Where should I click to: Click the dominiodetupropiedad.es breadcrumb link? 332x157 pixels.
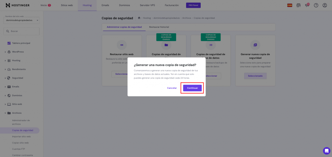(166, 18)
